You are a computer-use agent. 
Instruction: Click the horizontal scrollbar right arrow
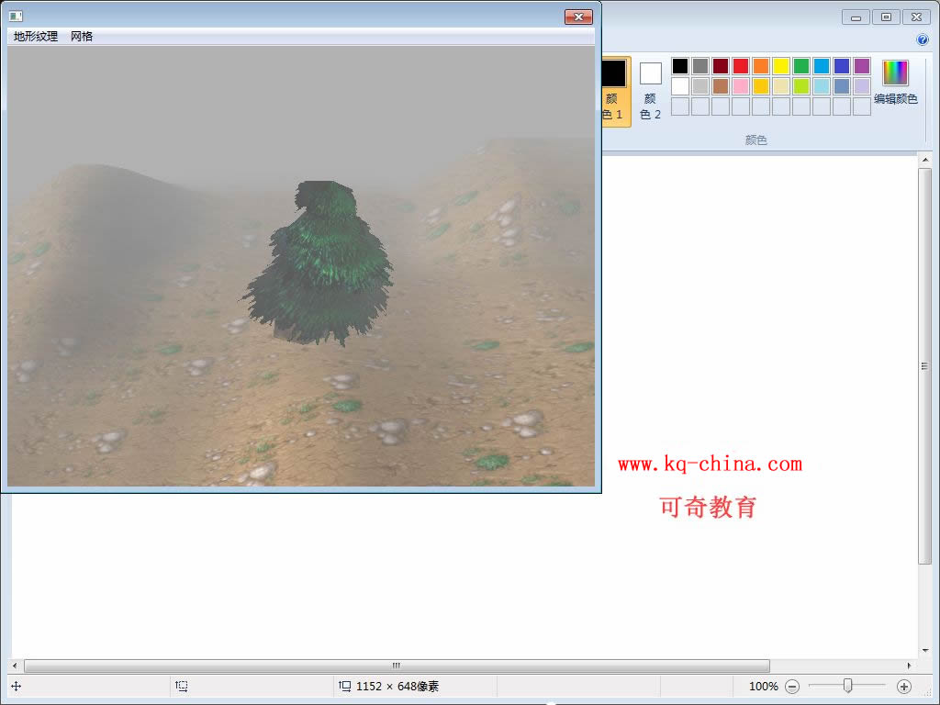click(910, 666)
